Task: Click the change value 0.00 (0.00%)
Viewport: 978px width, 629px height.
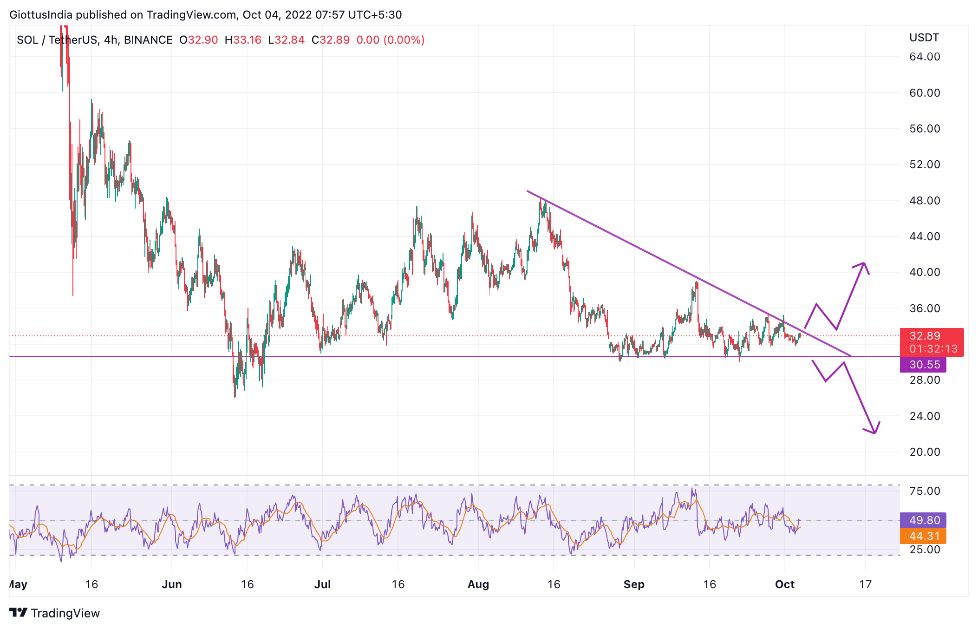Action: 391,40
